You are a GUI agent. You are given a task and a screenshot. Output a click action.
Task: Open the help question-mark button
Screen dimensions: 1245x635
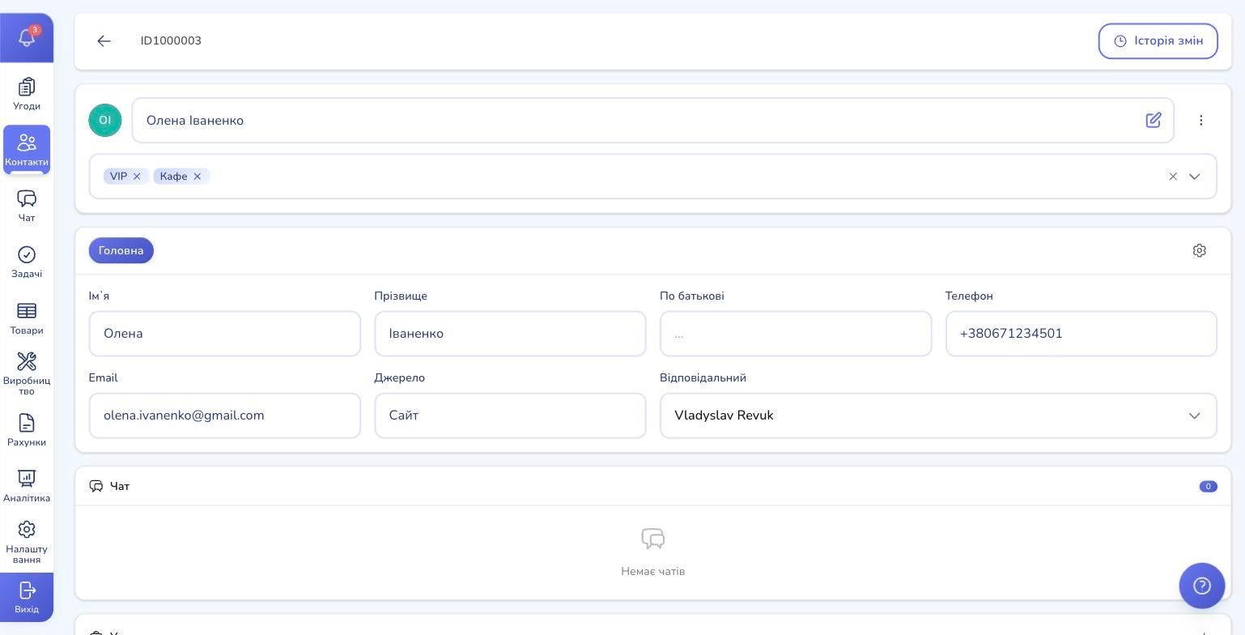click(1202, 586)
